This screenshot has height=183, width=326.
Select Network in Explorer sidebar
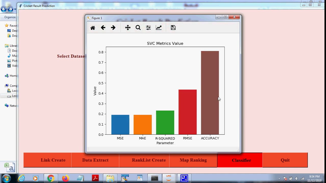coord(11,106)
